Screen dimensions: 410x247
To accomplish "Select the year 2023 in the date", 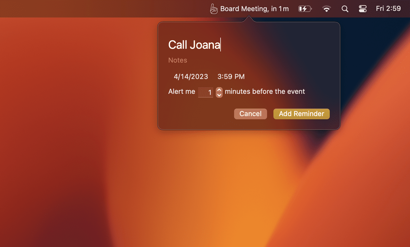I will [199, 77].
